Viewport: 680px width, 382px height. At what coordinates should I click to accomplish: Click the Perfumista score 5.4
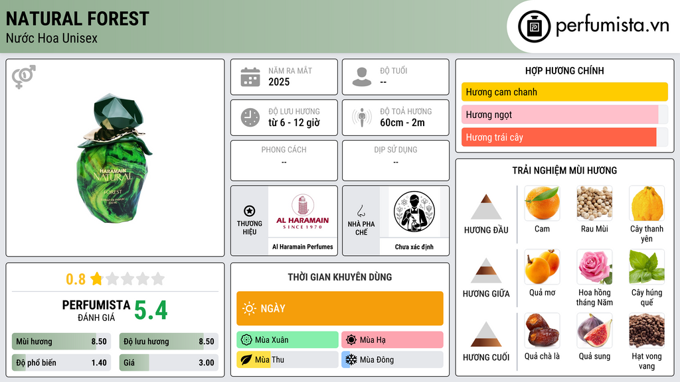151,310
